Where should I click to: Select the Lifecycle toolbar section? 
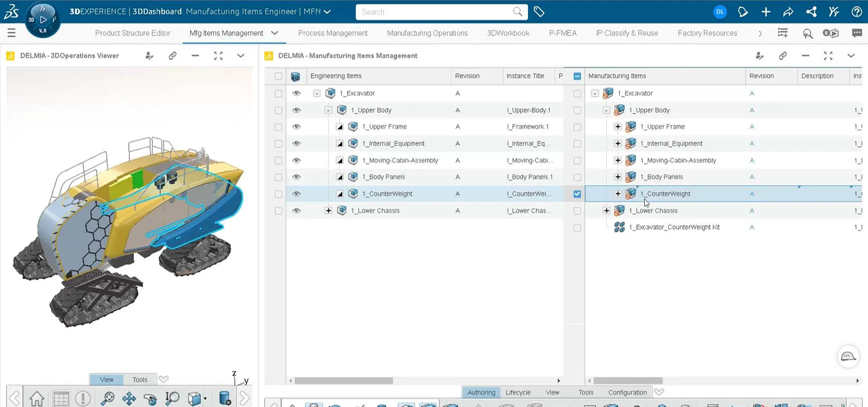point(518,393)
